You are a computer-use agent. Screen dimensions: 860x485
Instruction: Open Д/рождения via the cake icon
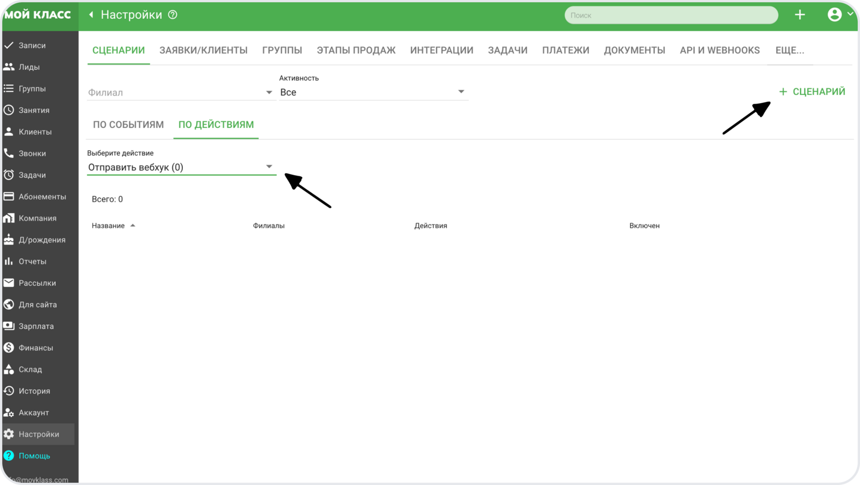[x=9, y=240]
